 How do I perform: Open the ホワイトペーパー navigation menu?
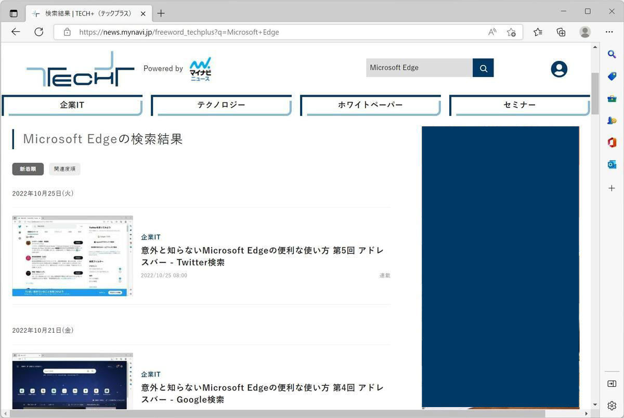pyautogui.click(x=370, y=105)
